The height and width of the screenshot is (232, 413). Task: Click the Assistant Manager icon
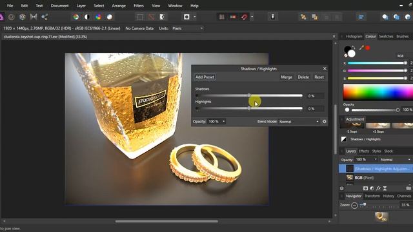[x=272, y=17]
